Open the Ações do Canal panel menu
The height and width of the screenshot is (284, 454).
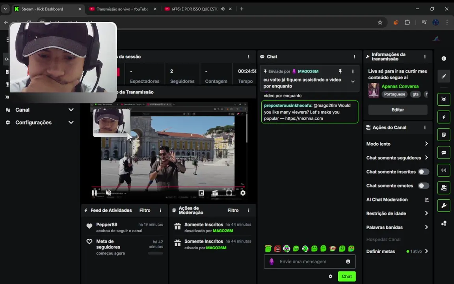click(x=425, y=127)
